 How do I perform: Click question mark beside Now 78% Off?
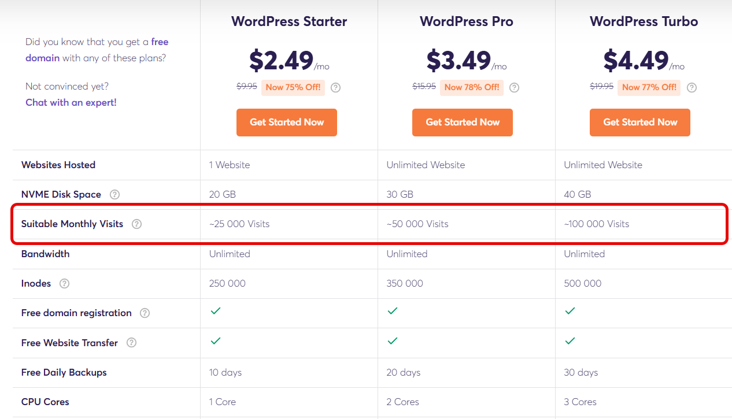tap(514, 88)
